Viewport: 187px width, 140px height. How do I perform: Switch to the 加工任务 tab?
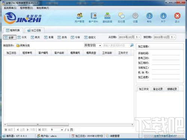pos(34,30)
